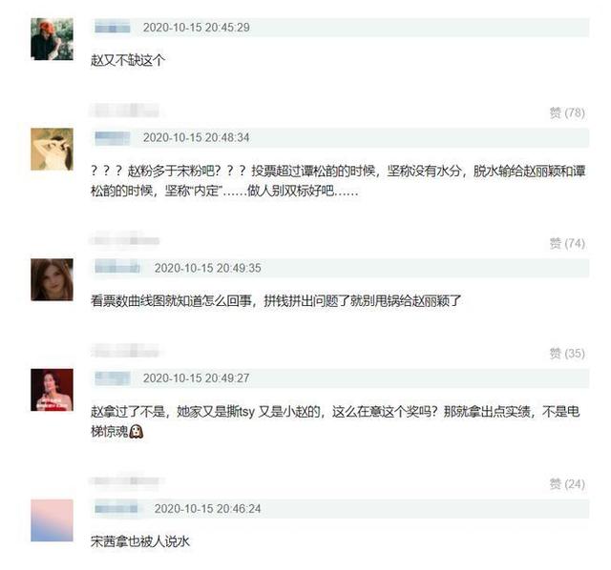Open pink-blue gradient avatar by last comment

pyautogui.click(x=52, y=520)
